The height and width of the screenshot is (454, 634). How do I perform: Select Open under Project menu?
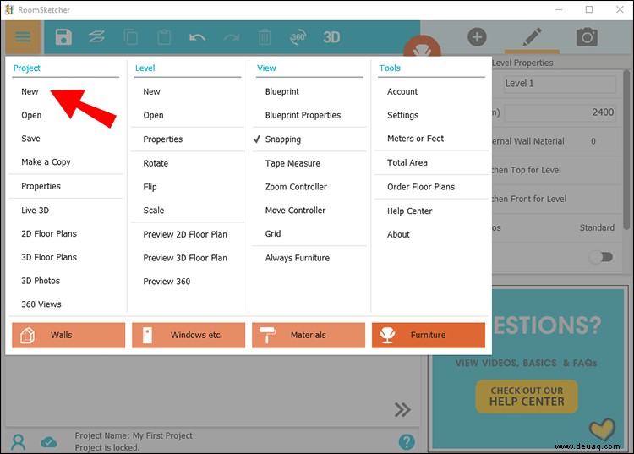(x=31, y=115)
